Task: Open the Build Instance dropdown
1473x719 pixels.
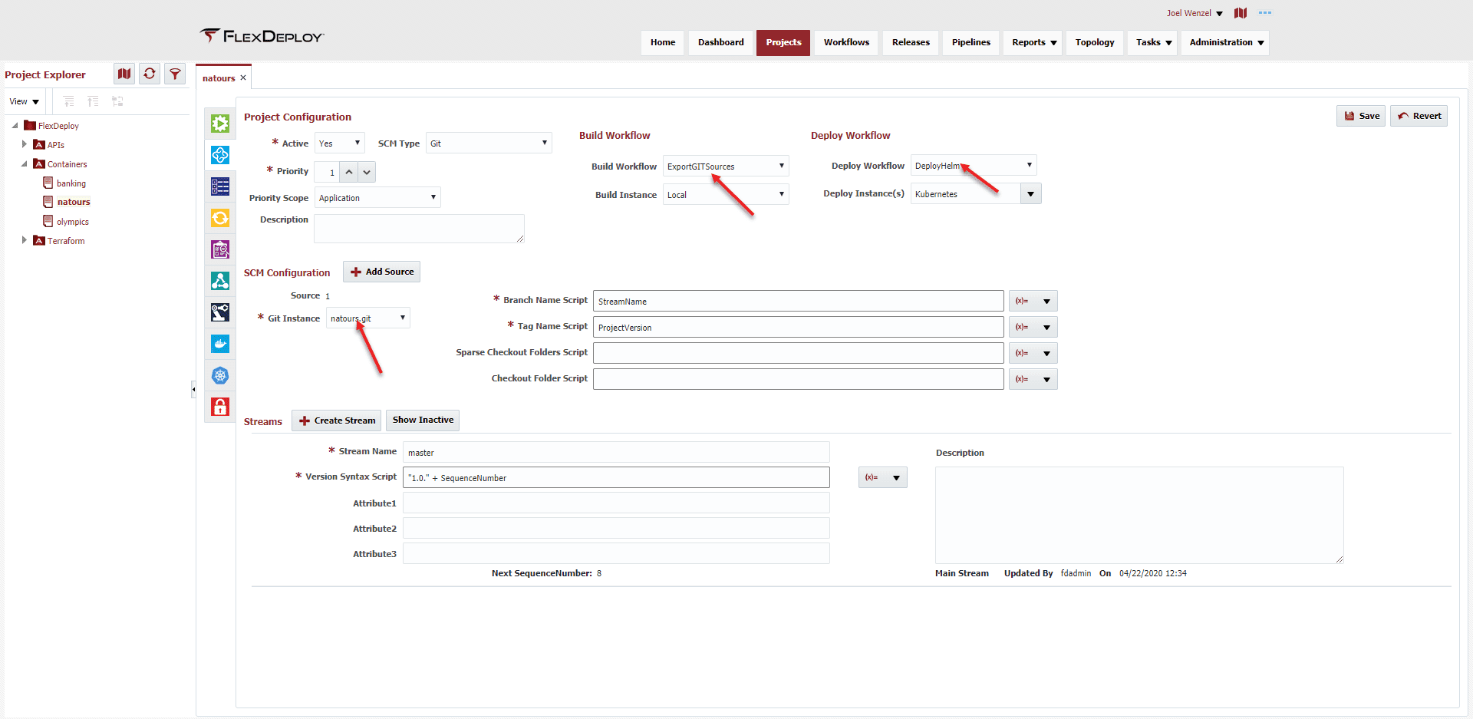Action: point(726,194)
